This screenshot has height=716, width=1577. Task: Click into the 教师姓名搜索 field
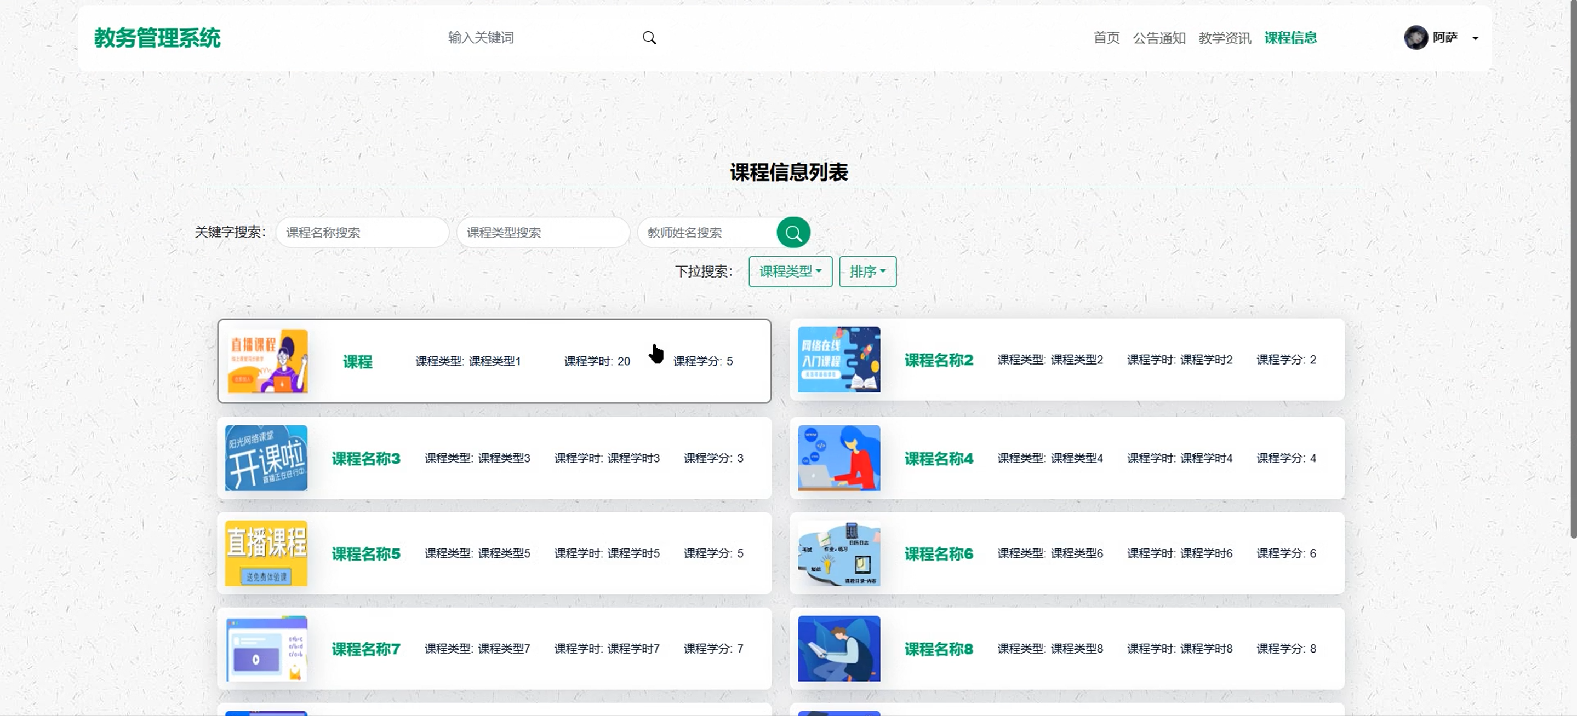(x=707, y=232)
